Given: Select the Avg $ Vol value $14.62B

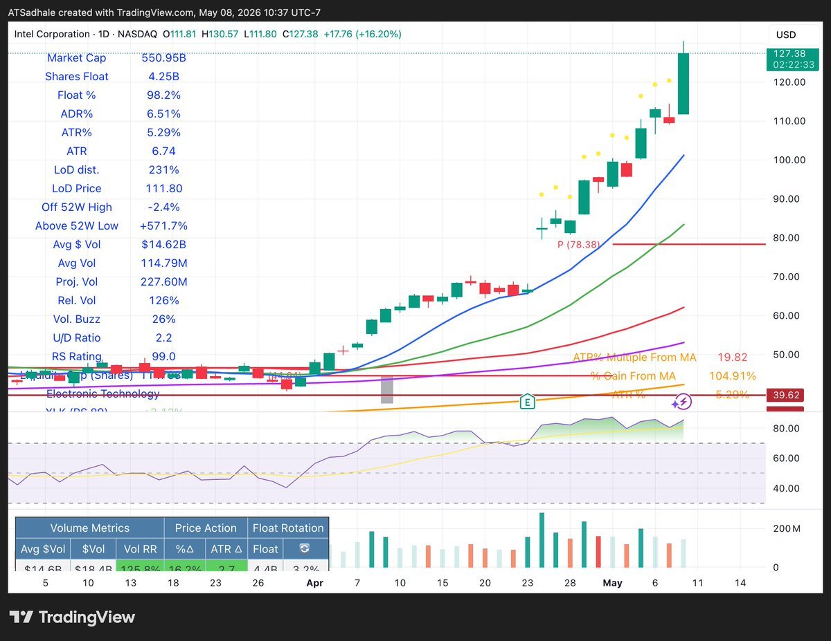Looking at the screenshot, I should (163, 245).
